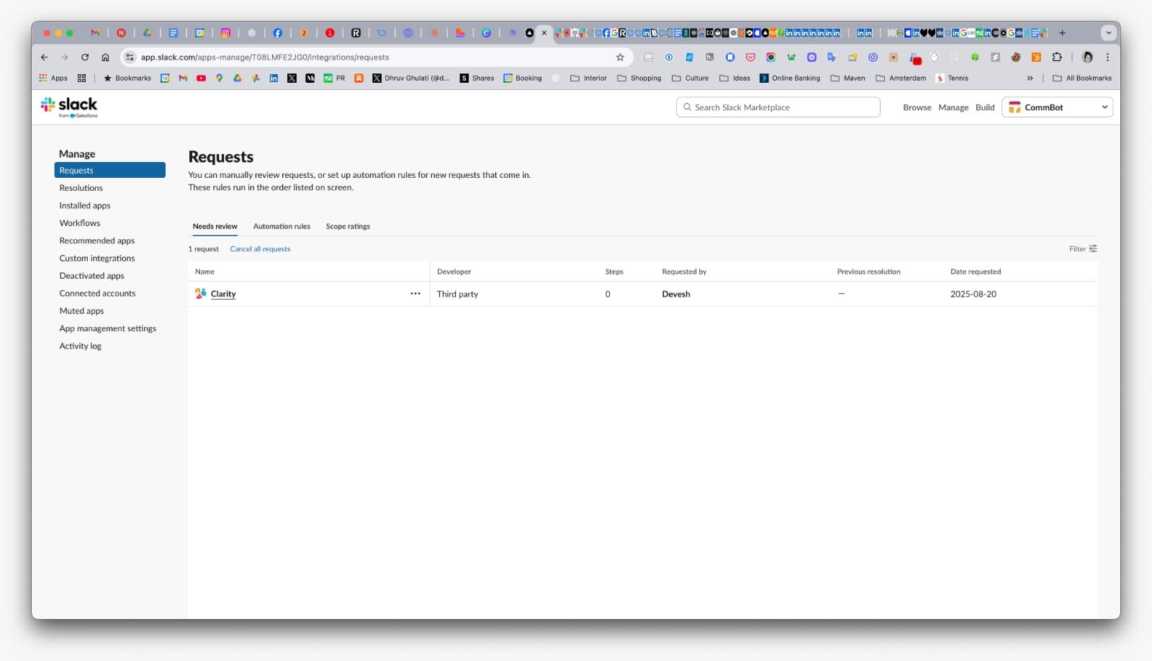
Task: Select Deactivated apps in the sidebar
Action: click(91, 275)
